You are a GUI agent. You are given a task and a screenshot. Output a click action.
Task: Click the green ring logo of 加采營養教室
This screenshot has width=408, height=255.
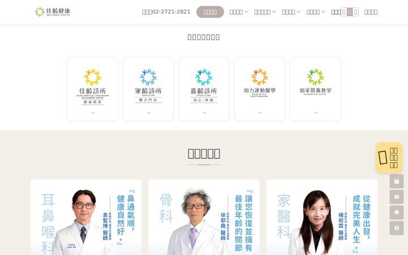point(316,77)
